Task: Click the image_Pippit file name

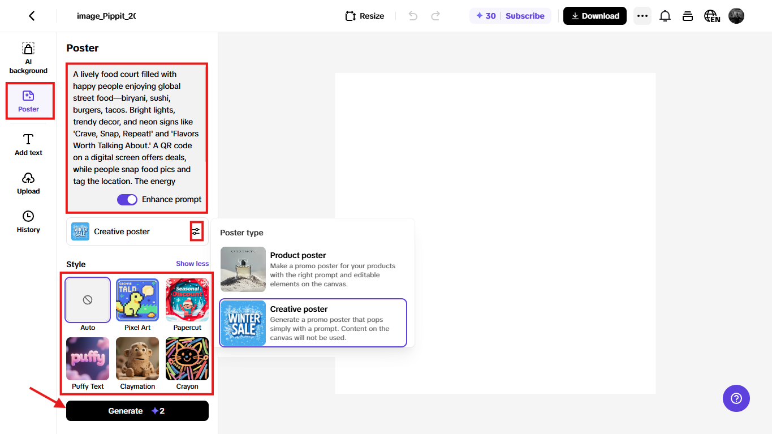Action: click(x=106, y=16)
